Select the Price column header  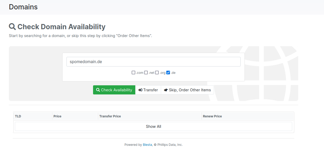click(x=57, y=116)
